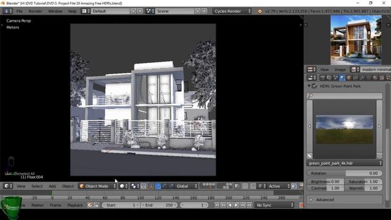Browse images with the image icon
Screen dimensions: 391x220
(355, 70)
